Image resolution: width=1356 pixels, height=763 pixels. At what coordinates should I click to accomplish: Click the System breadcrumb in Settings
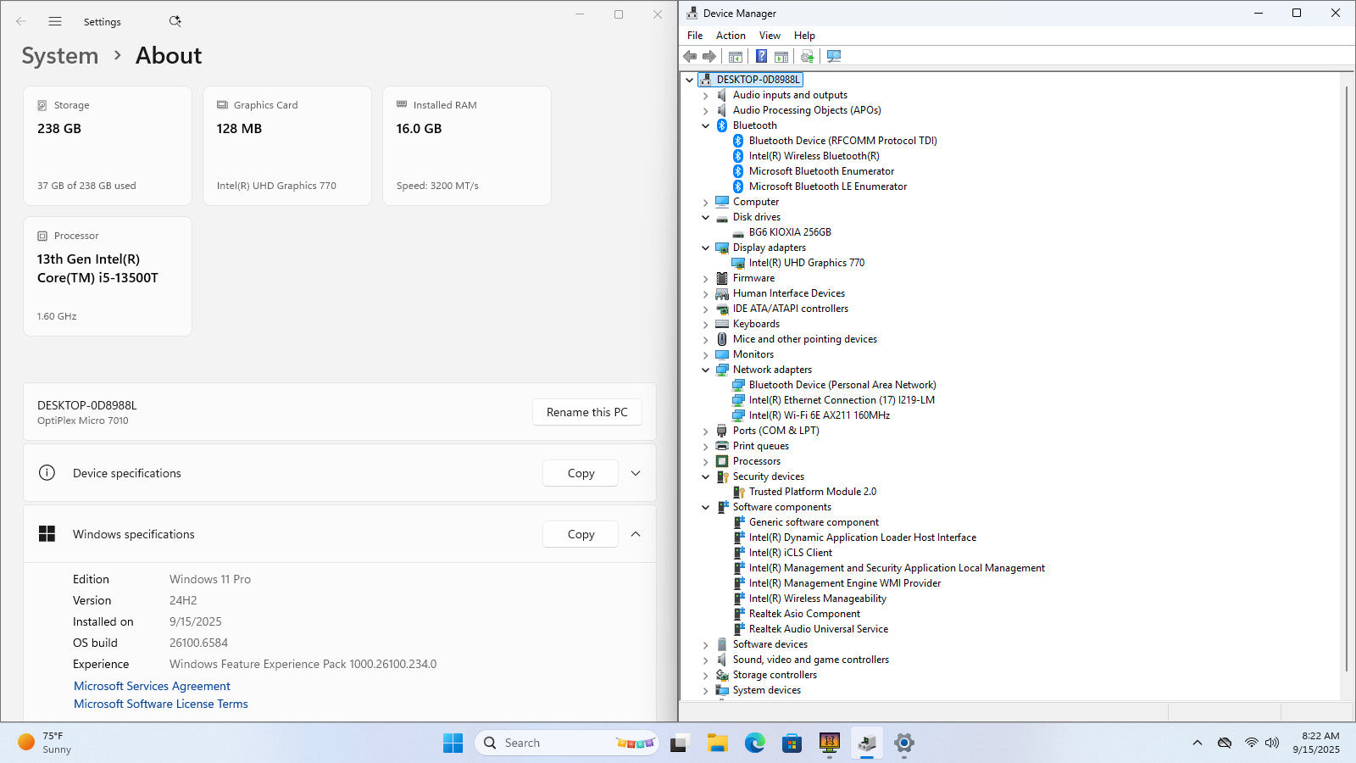pyautogui.click(x=60, y=56)
